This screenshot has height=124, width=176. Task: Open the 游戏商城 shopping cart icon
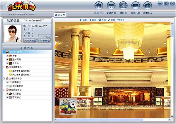click(111, 5)
